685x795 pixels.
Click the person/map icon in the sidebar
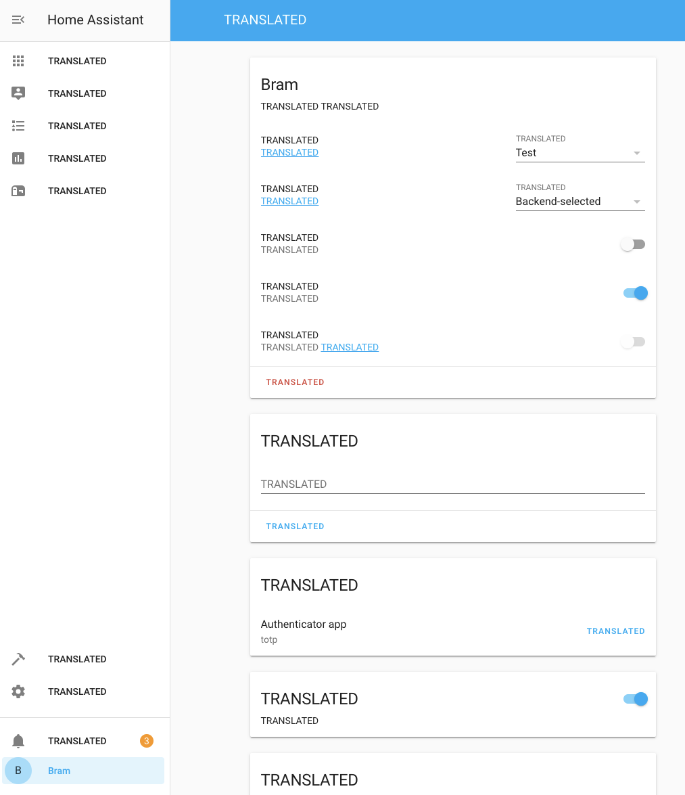click(18, 93)
